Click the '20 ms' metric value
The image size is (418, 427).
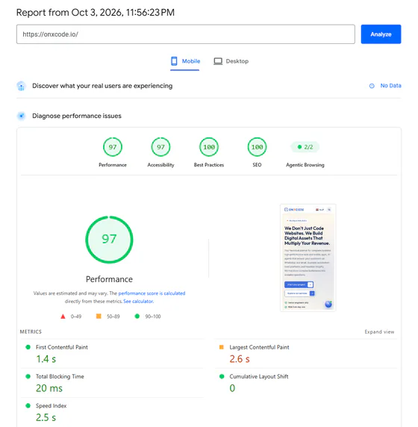(49, 388)
